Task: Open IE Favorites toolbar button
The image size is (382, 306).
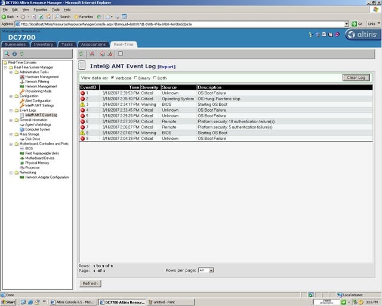Action: (x=84, y=17)
